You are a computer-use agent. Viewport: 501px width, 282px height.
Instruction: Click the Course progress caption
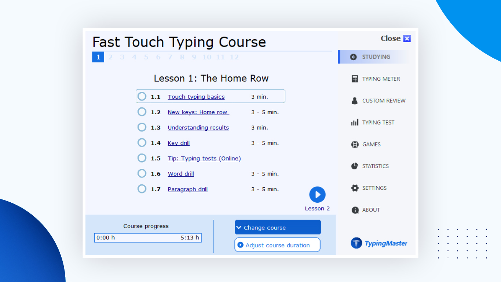coord(146,226)
